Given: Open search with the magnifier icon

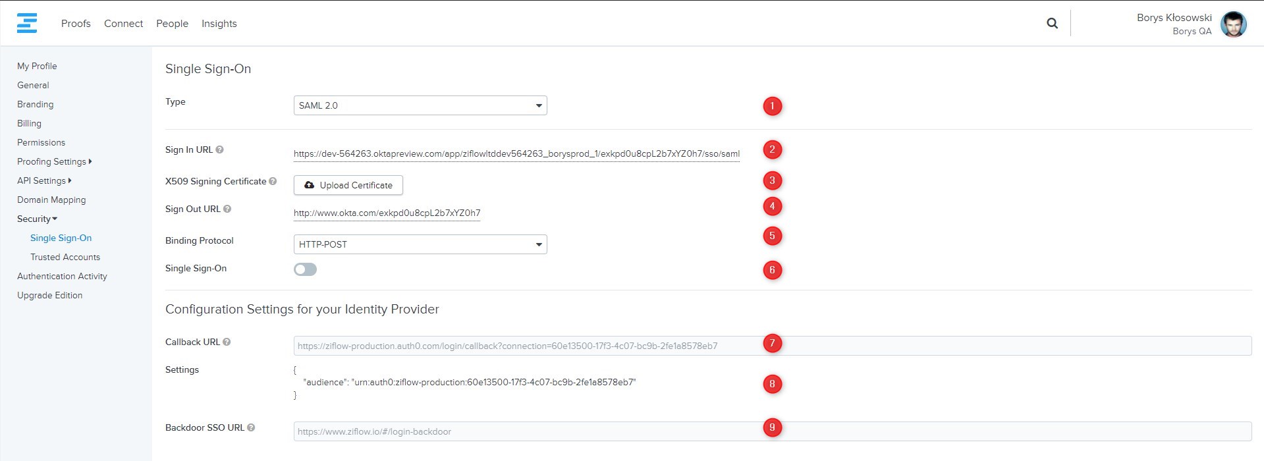Looking at the screenshot, I should pyautogui.click(x=1052, y=23).
